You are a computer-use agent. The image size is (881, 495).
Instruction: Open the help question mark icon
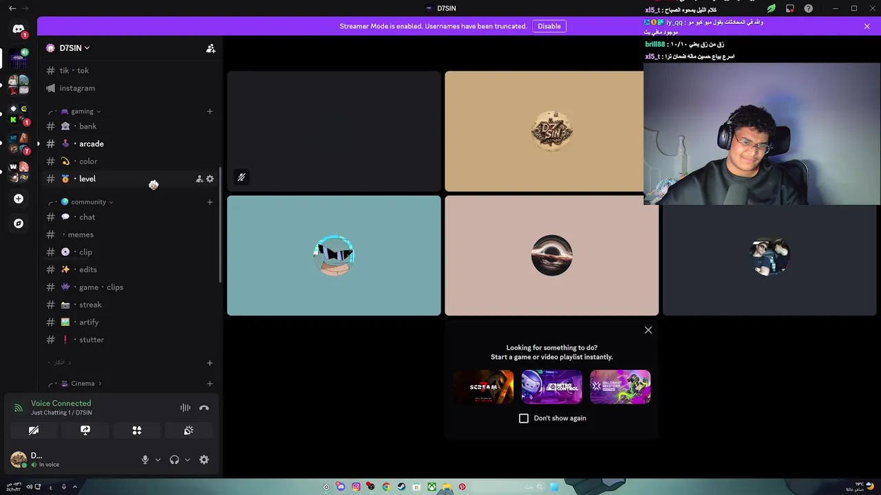click(809, 8)
